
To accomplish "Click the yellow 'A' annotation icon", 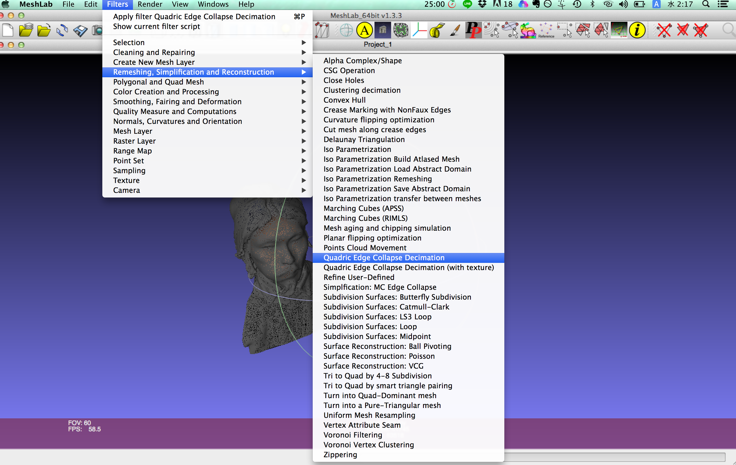I will [364, 30].
